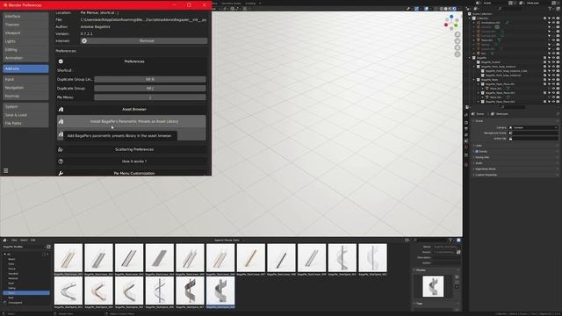Viewport: 562px width, 316px height.
Task: Toggle render camera icon of BagaPie row
Action: coord(558,58)
